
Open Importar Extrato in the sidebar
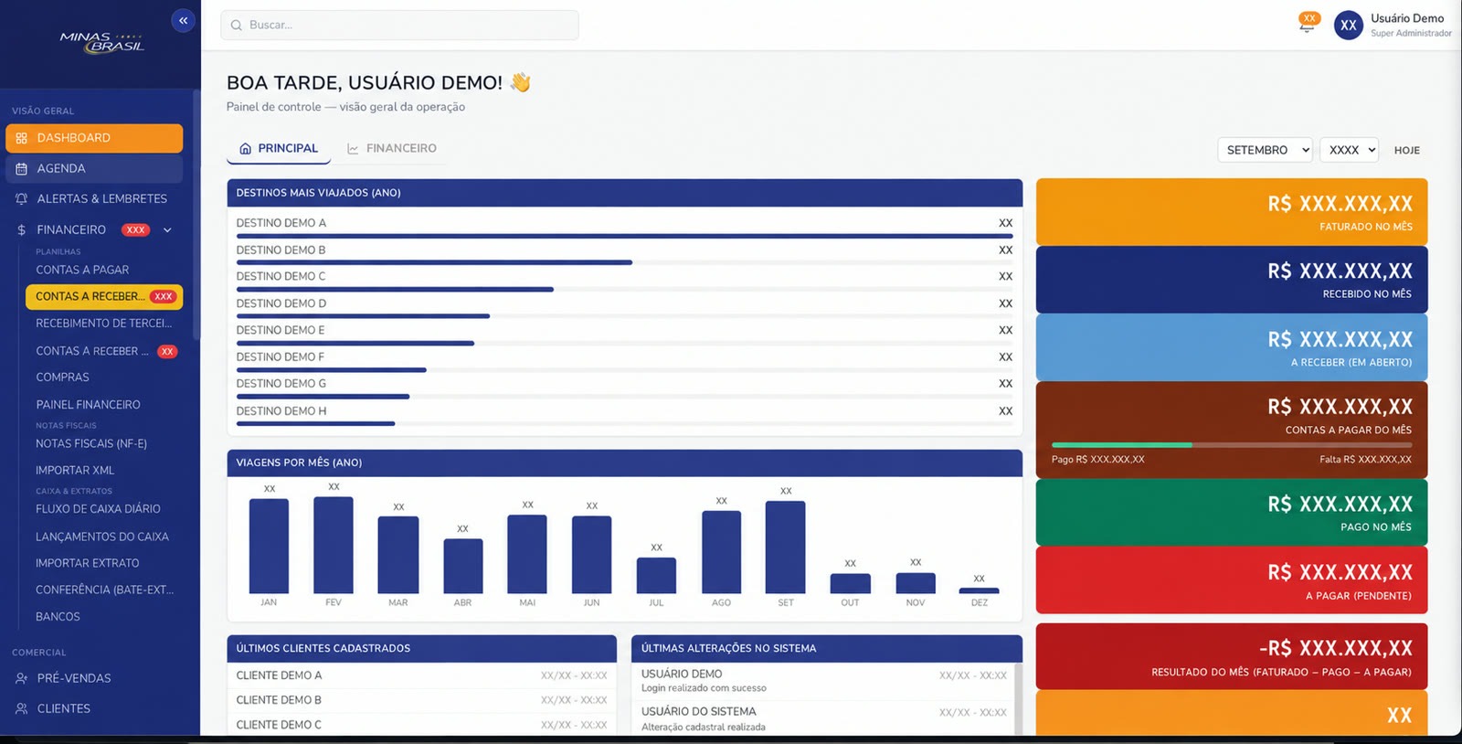click(x=88, y=564)
